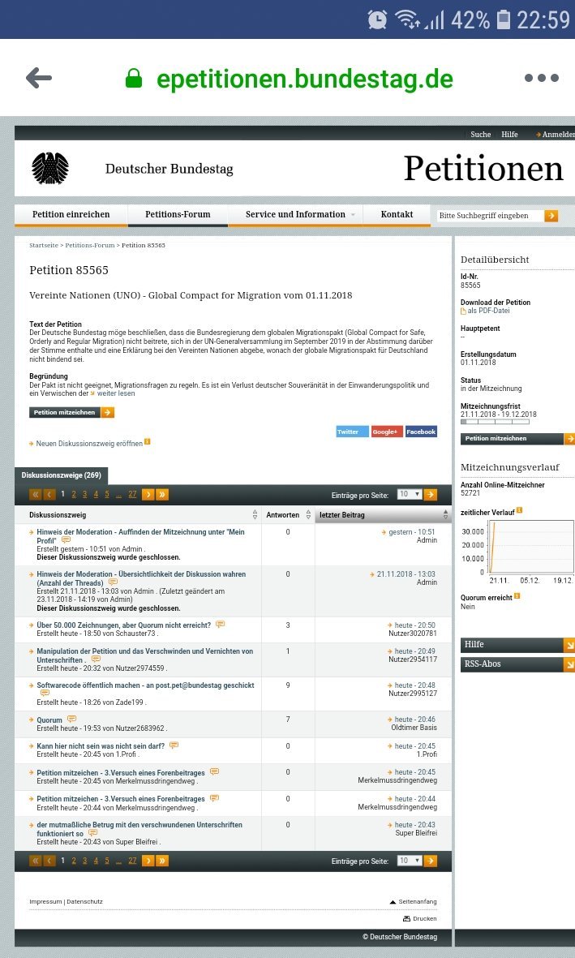Open the Petitions-Forum tab
This screenshot has width=575, height=958.
point(178,214)
